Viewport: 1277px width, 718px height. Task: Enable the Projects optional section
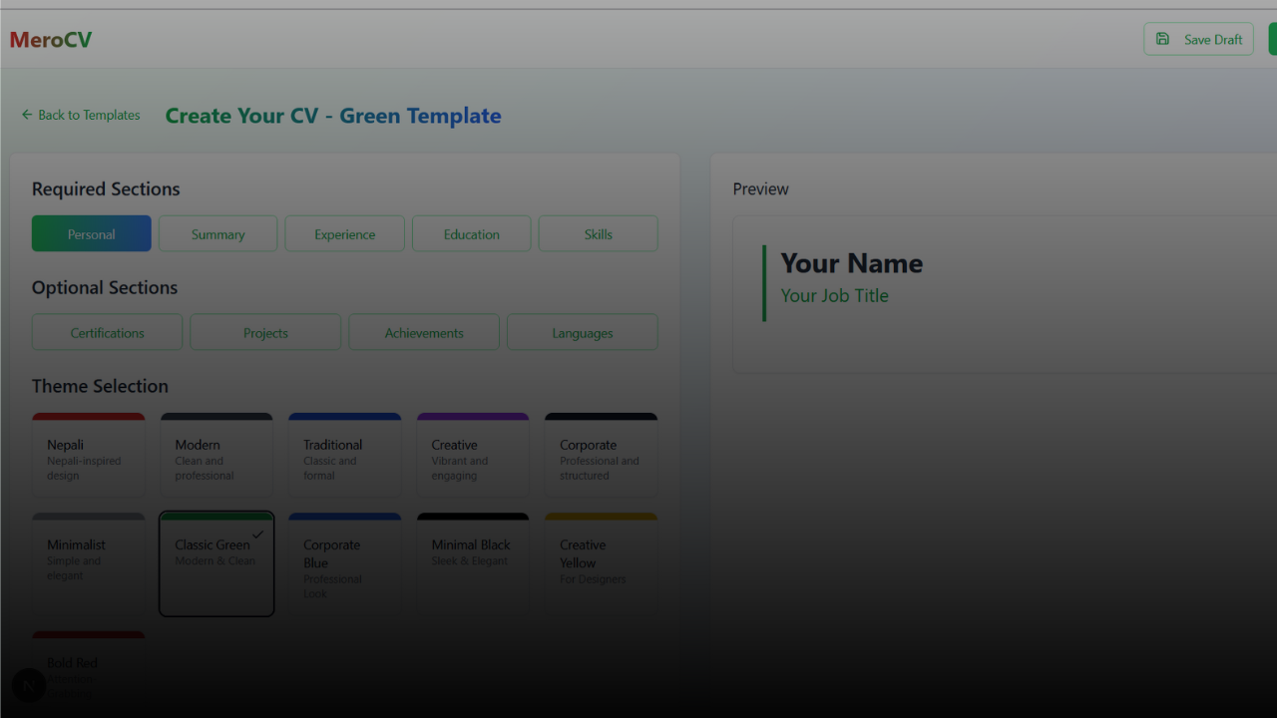coord(264,331)
